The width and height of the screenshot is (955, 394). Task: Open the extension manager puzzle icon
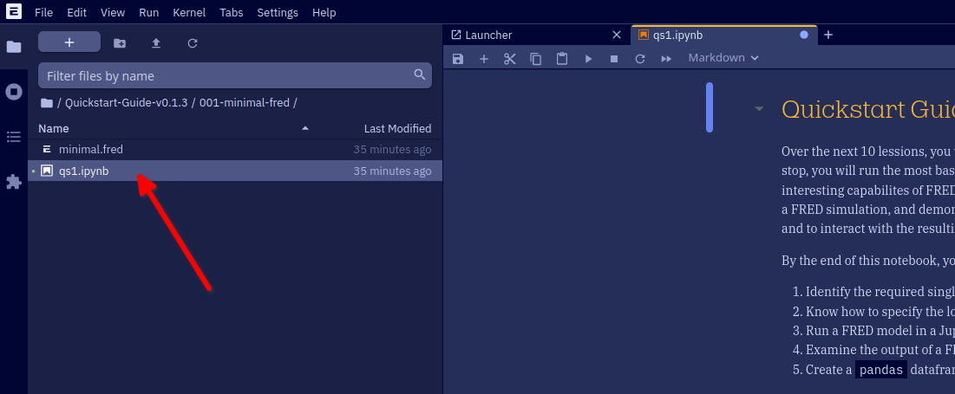click(x=13, y=182)
